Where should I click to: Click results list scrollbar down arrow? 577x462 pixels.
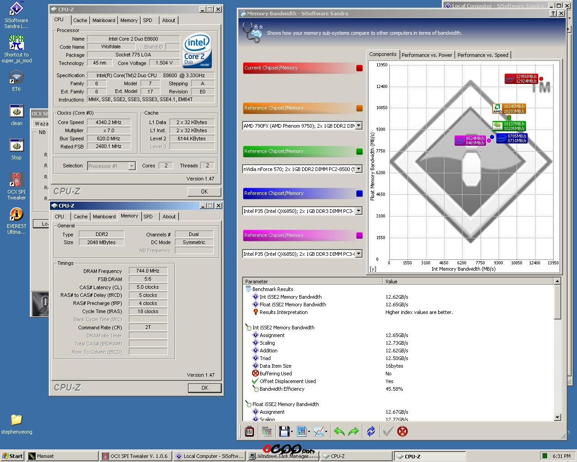[x=557, y=417]
